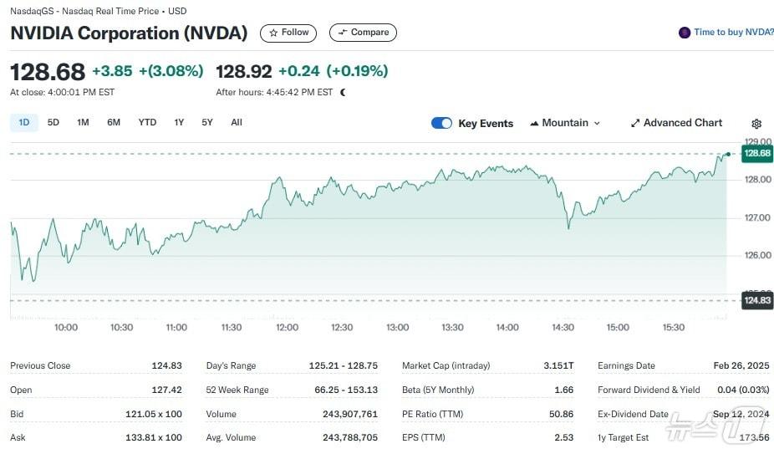
Task: Select the 1D time range tab
Action: pyautogui.click(x=23, y=122)
